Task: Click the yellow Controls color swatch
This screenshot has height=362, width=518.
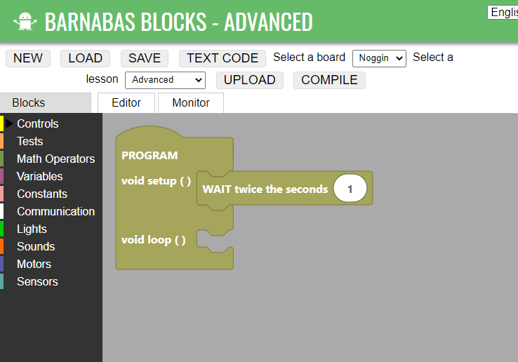Action: [x=1, y=123]
